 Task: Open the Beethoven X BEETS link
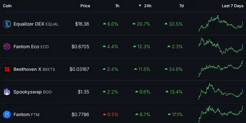click(34, 69)
